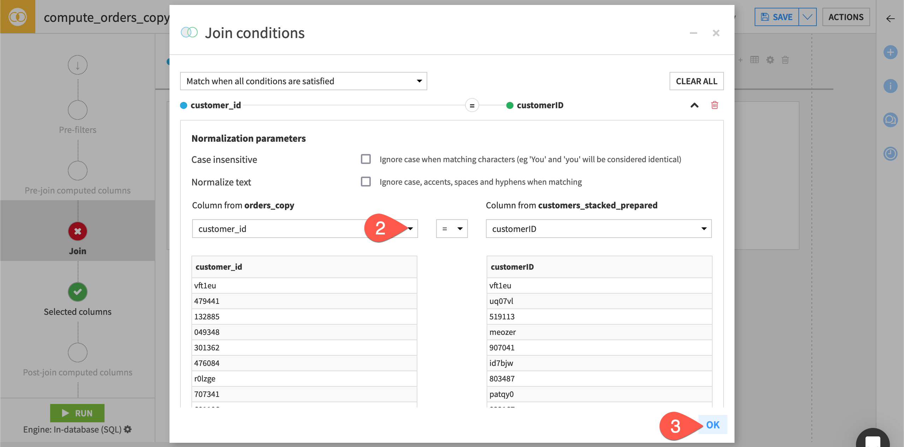
Task: Click the plus icon on the right sidebar
Action: tap(891, 52)
